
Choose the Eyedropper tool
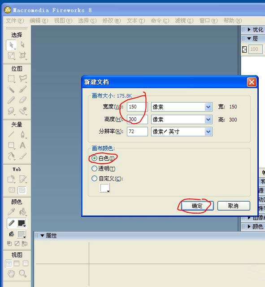pos(11,212)
